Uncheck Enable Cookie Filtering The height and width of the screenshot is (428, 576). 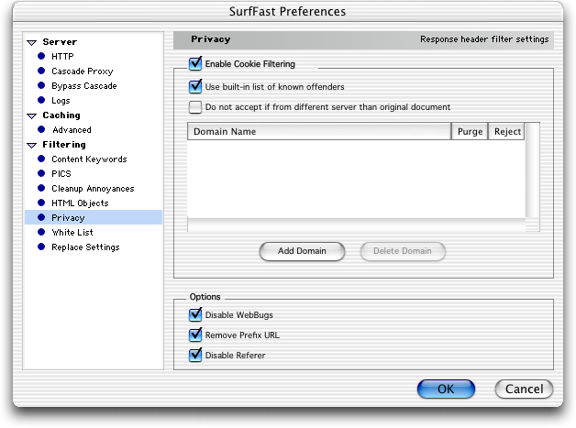pos(195,64)
